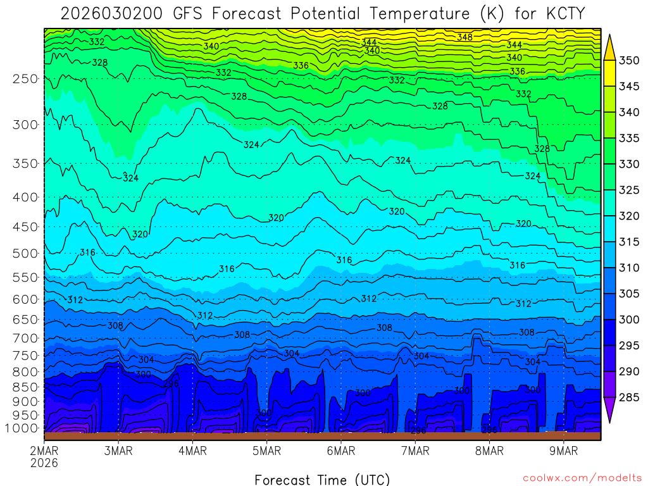Select the 8MAR time axis label
Viewport: 648px width, 486px height.
(x=489, y=451)
